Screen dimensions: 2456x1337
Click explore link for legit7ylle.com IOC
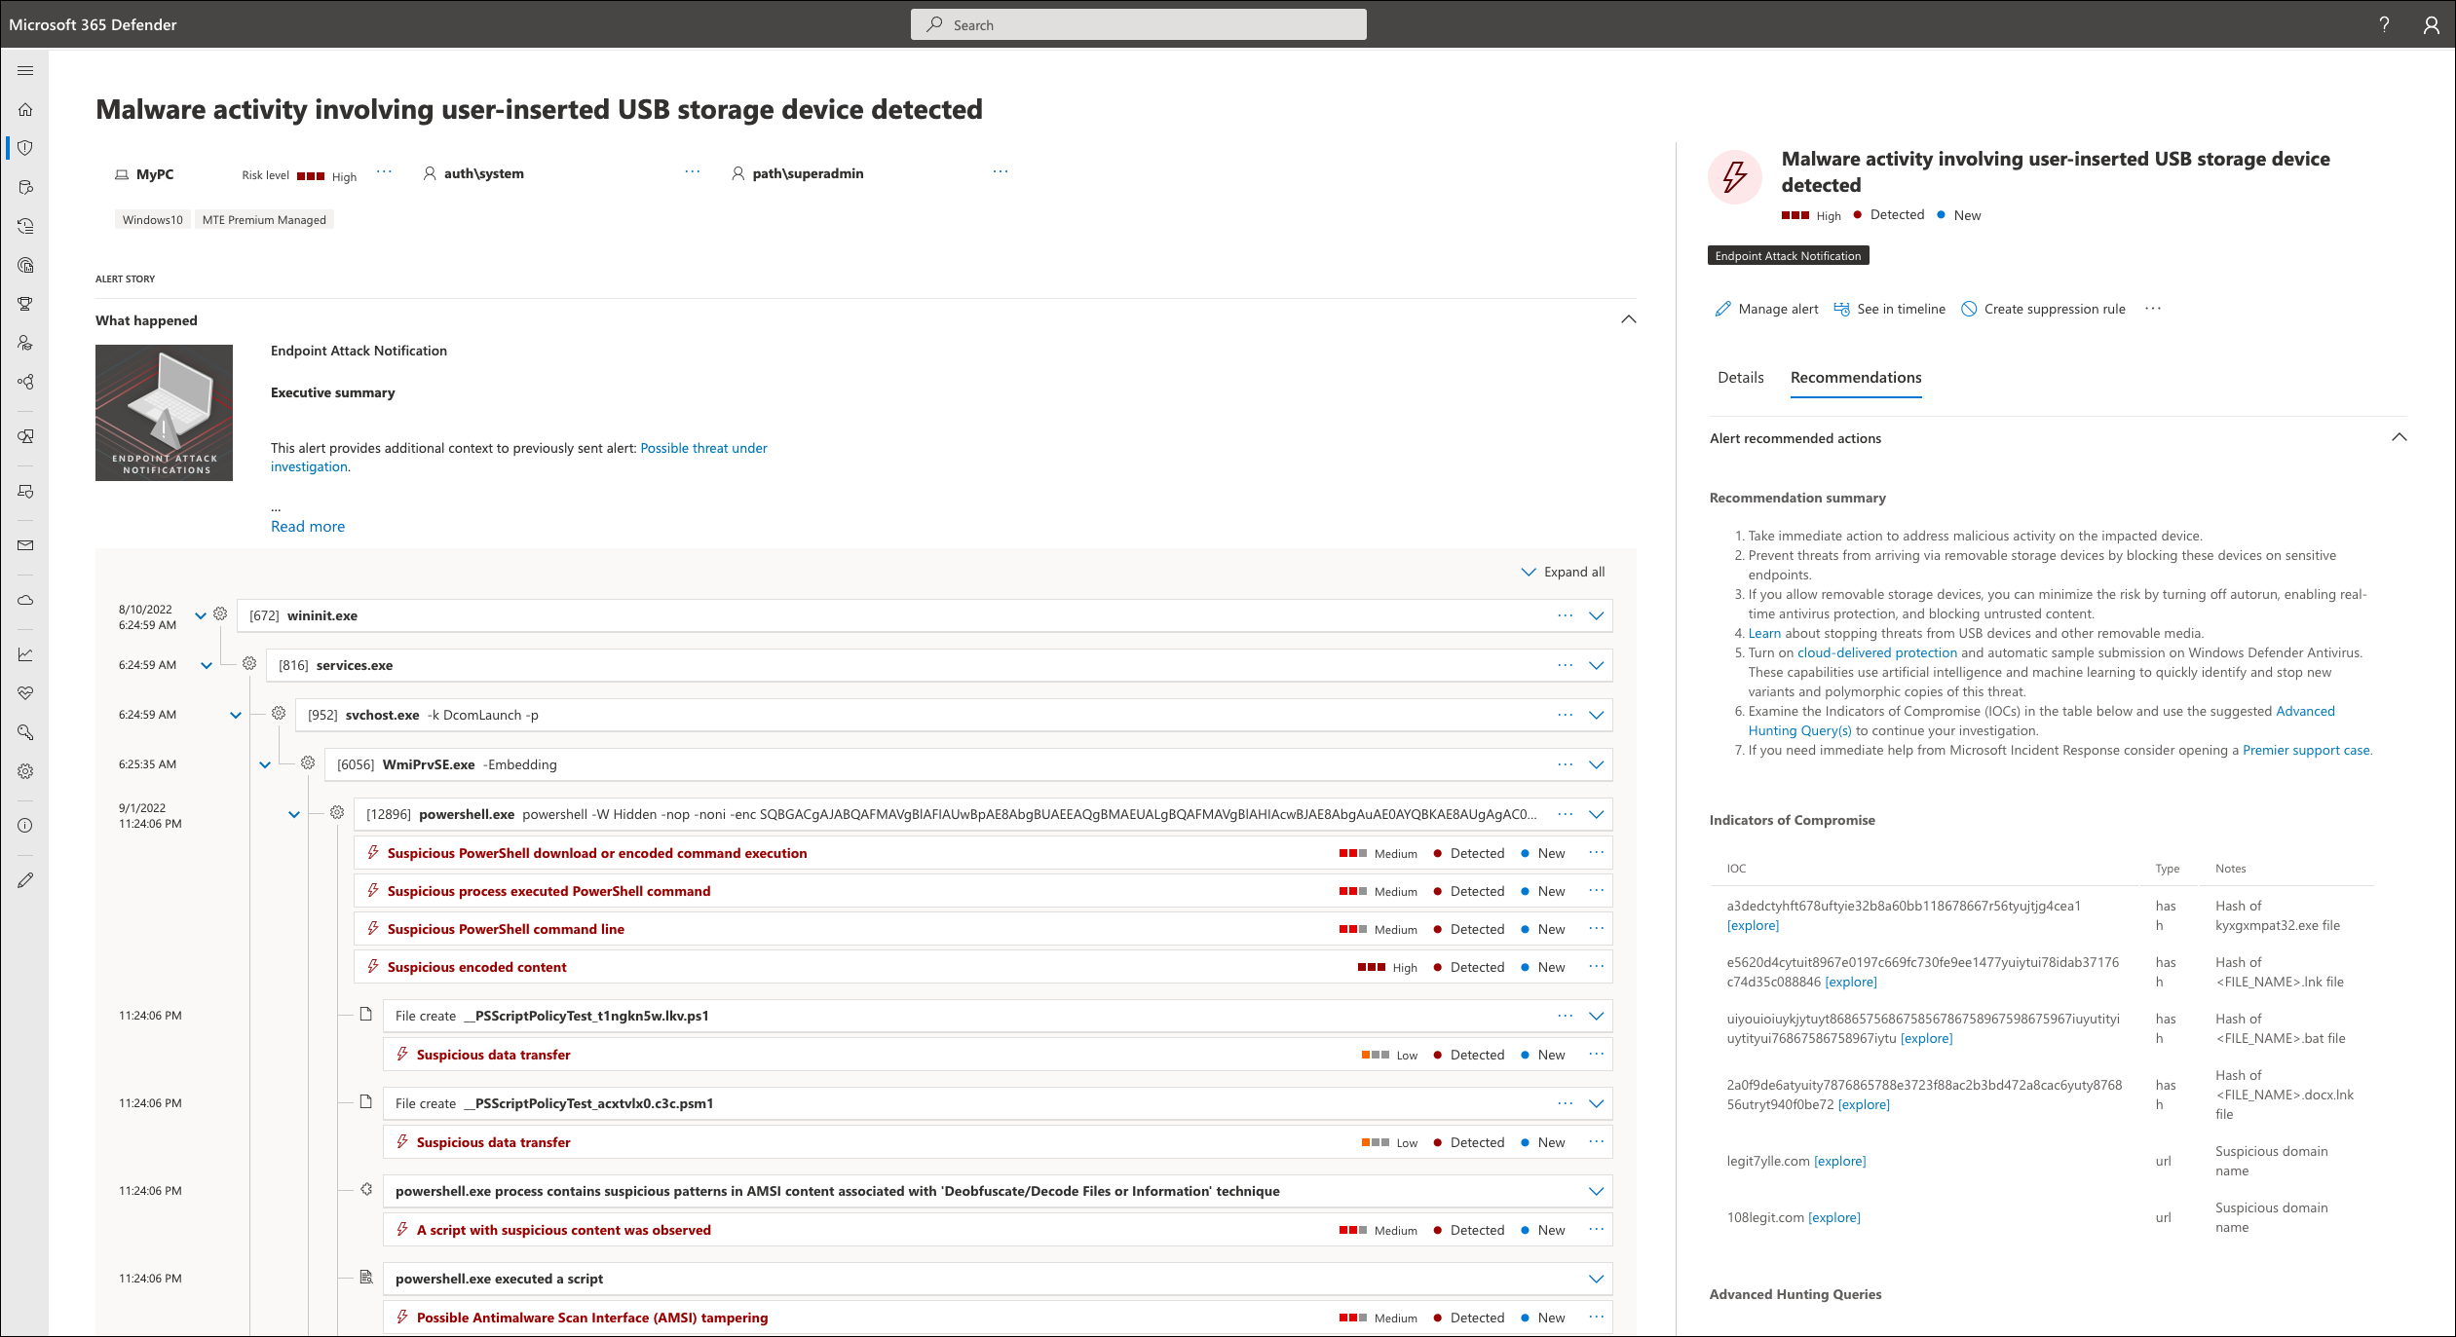point(1838,1161)
